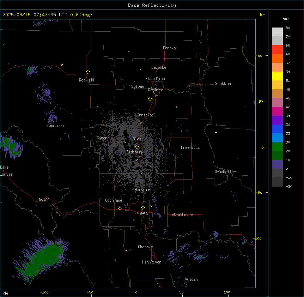This screenshot has height=297, width=304.
Task: Pick the magenta 42-39 dBZ legend color
Action: coord(277,111)
